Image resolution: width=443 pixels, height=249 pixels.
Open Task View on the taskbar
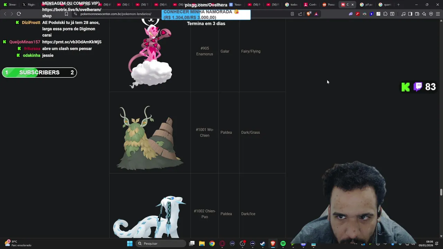point(192,243)
